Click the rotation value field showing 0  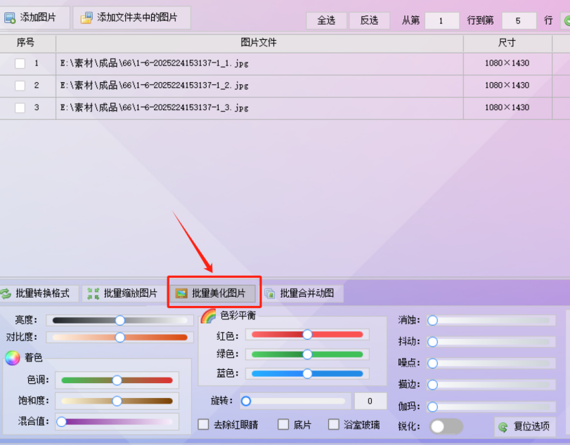coord(370,401)
